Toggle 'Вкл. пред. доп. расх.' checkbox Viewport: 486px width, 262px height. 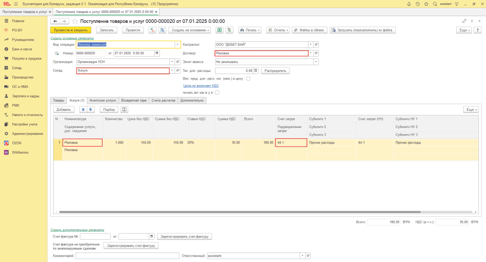pyautogui.click(x=248, y=78)
